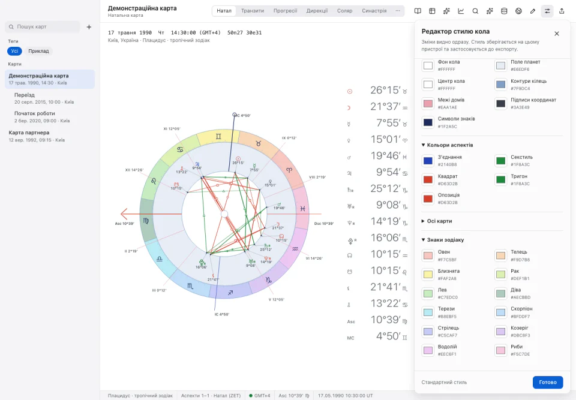
Task: Click the globe icon in the toolbar
Action: 518,11
